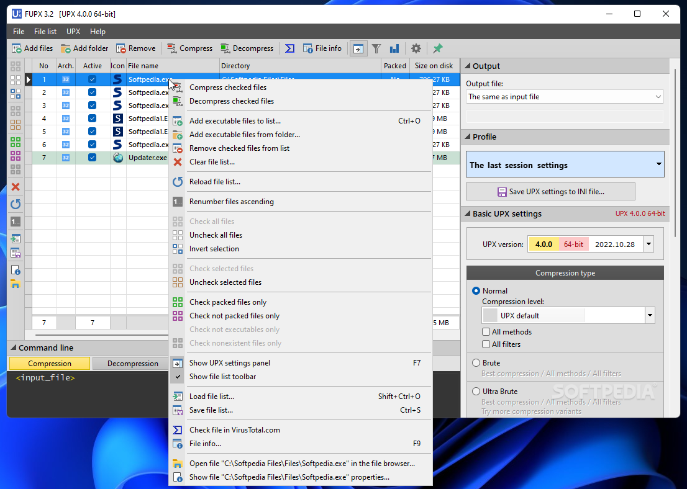Viewport: 687px width, 489px height.
Task: Click orange uncheck selected files sidebar icon
Action: click(16, 124)
